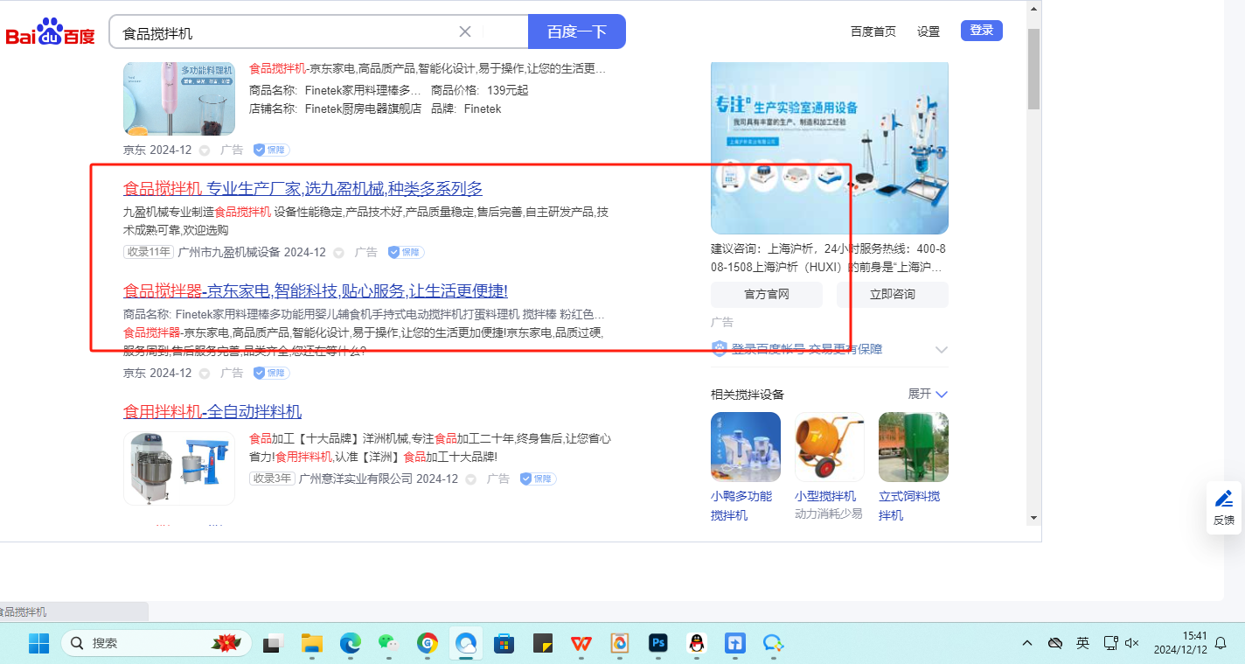Open result 食品搅拌器-京东家电,智能科技
This screenshot has width=1245, height=664.
316,290
